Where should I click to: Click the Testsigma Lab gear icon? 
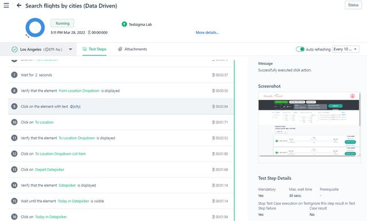(124, 24)
